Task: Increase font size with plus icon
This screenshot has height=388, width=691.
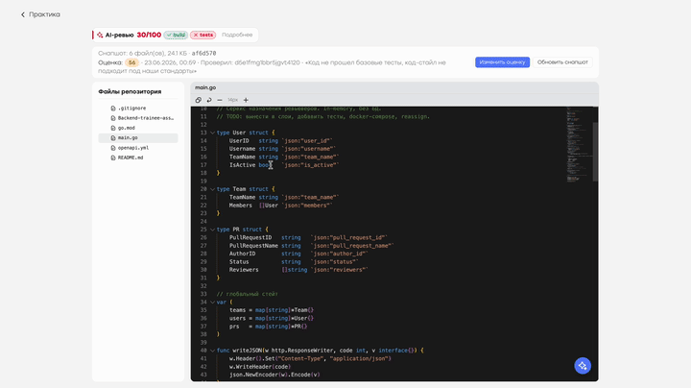Action: pyautogui.click(x=246, y=100)
